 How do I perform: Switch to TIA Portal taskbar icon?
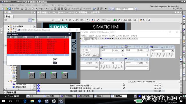pos(46,101)
